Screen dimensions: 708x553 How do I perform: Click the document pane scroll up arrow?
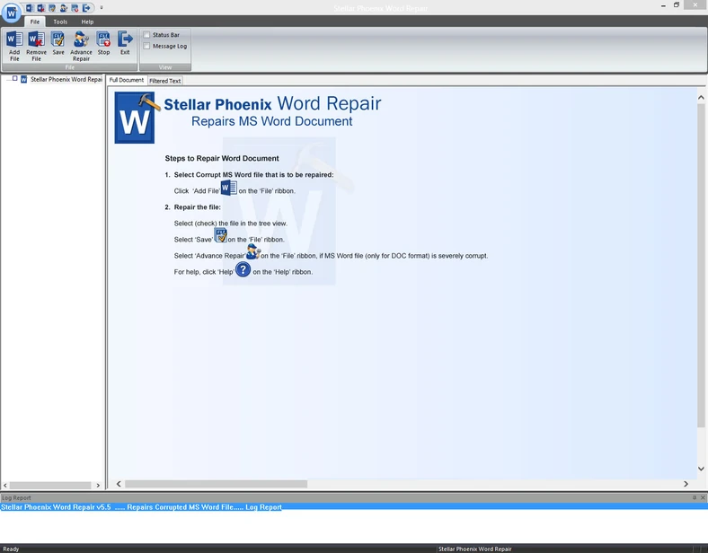(701, 98)
